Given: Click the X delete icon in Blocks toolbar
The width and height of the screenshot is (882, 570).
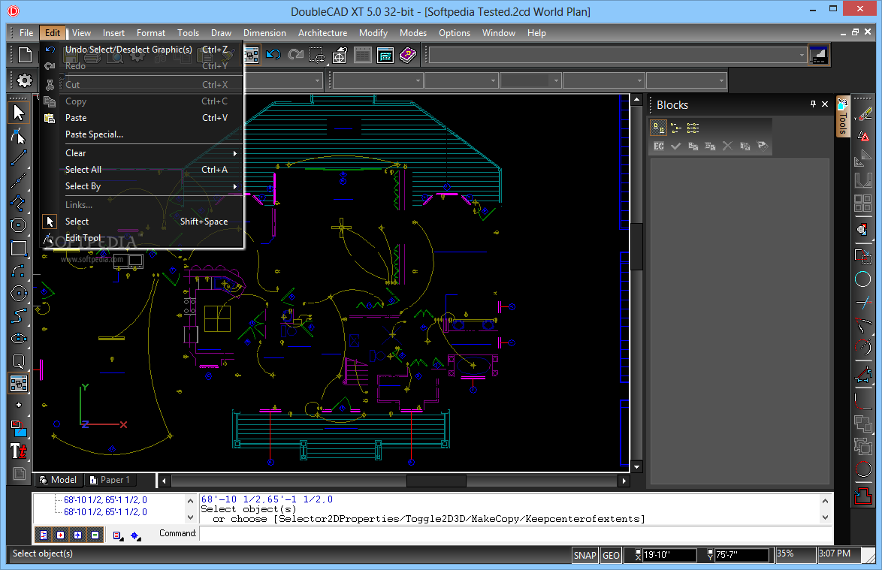Looking at the screenshot, I should tap(727, 146).
